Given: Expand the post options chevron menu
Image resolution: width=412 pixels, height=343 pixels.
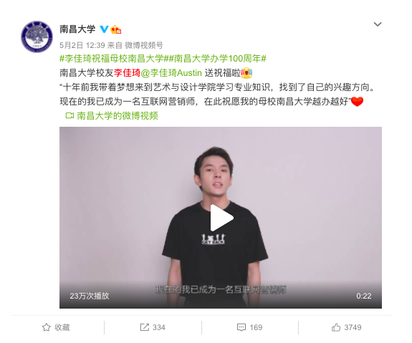Looking at the screenshot, I should click(x=378, y=24).
